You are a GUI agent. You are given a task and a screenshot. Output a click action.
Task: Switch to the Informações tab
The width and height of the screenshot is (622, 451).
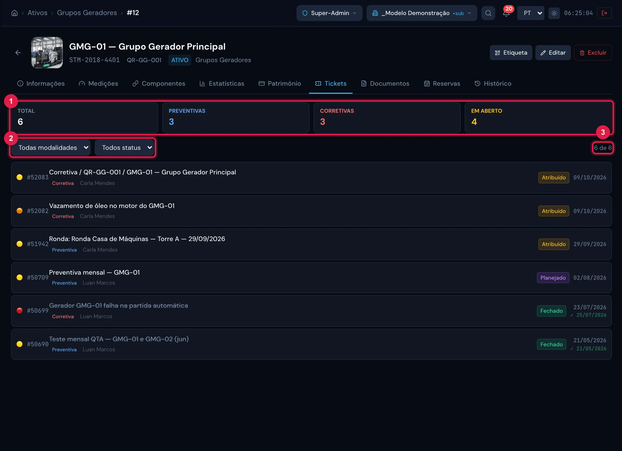pyautogui.click(x=41, y=83)
